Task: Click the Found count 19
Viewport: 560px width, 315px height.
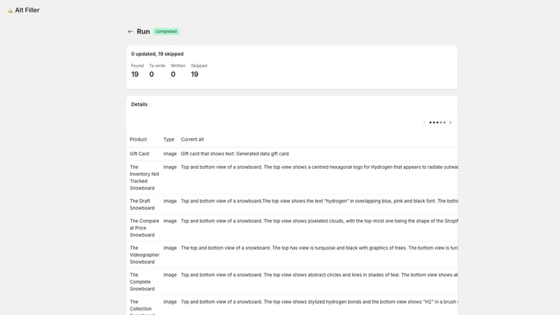Action: [x=134, y=74]
